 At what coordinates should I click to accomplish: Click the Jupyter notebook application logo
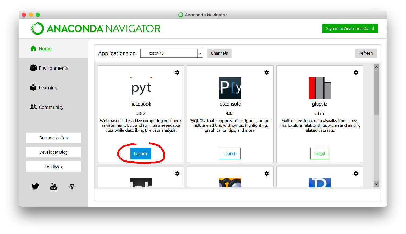141,88
